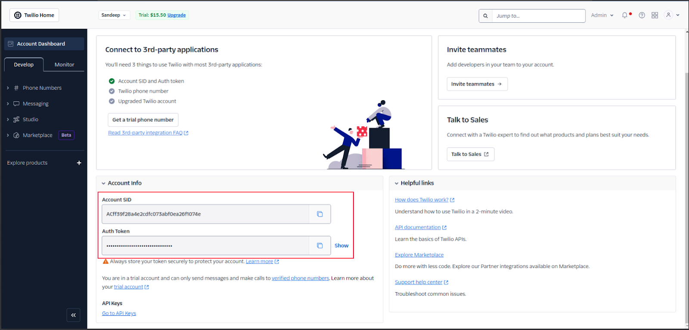Click the Trial: $15.50 balance text
This screenshot has height=330, width=689.
click(152, 15)
